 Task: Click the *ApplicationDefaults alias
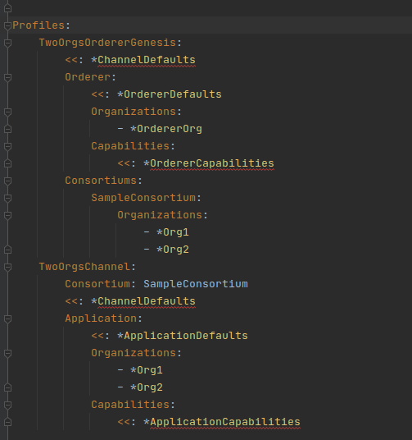pyautogui.click(x=183, y=336)
